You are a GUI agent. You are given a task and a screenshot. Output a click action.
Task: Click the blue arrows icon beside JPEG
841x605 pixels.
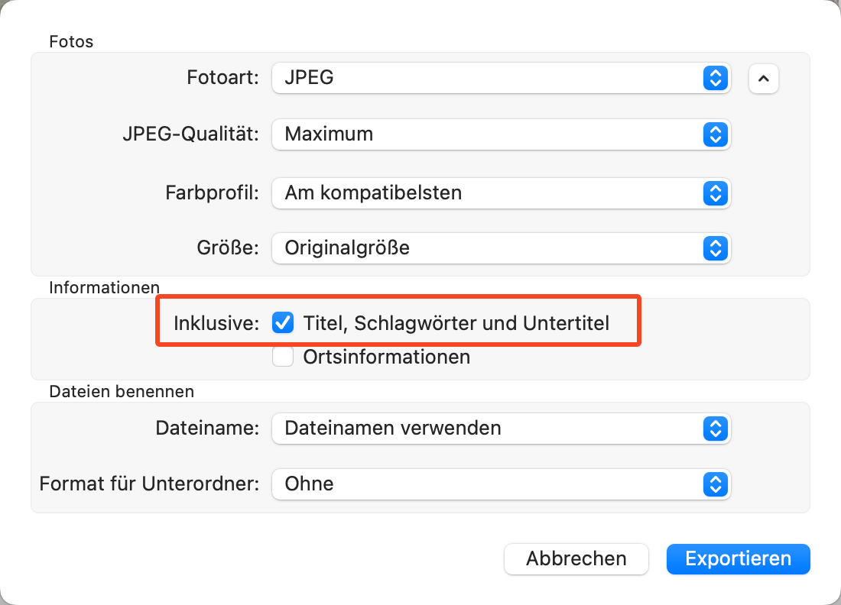point(713,78)
